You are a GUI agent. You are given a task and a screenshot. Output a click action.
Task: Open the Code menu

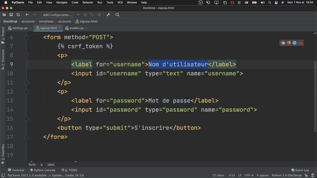click(75, 2)
